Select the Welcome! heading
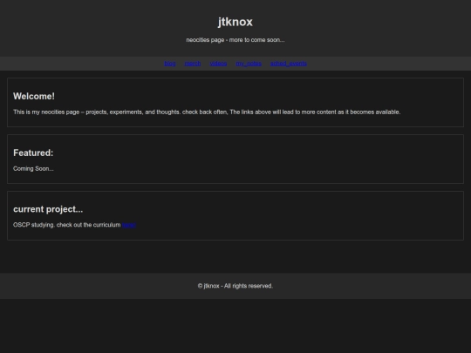Image resolution: width=471 pixels, height=353 pixels. [x=34, y=96]
